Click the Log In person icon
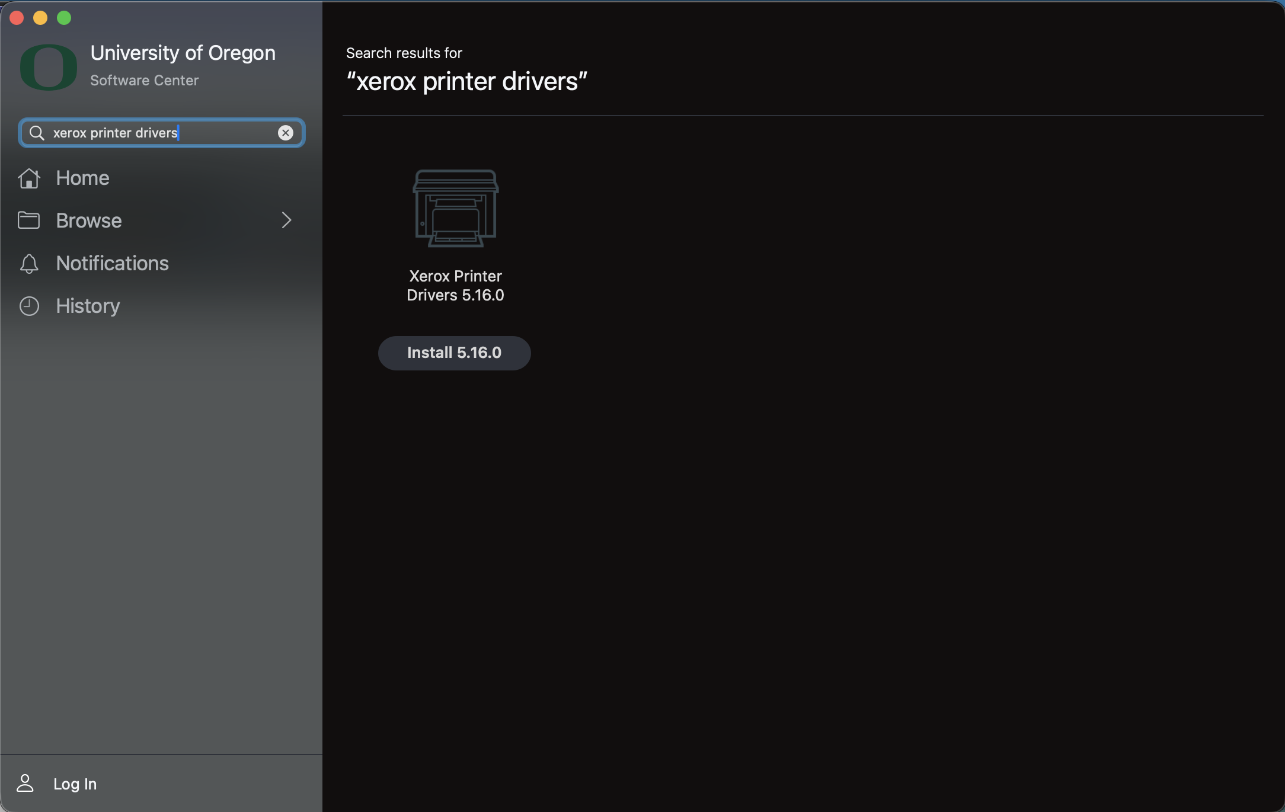The width and height of the screenshot is (1285, 812). pyautogui.click(x=25, y=783)
